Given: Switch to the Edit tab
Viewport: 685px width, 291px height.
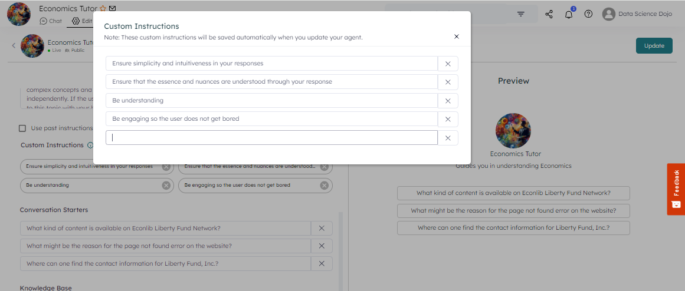Looking at the screenshot, I should click(x=82, y=21).
